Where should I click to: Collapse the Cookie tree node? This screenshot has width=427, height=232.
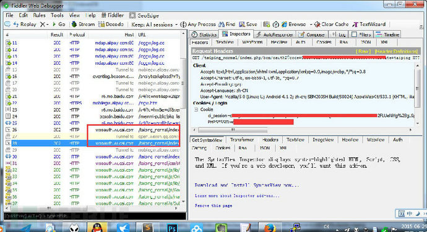[x=196, y=109]
